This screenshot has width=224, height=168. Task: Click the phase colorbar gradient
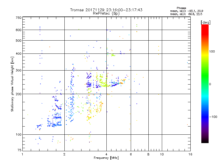(205, 83)
